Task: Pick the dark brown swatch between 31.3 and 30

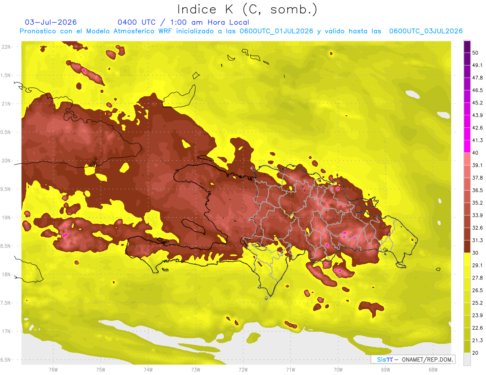Action: tap(467, 246)
